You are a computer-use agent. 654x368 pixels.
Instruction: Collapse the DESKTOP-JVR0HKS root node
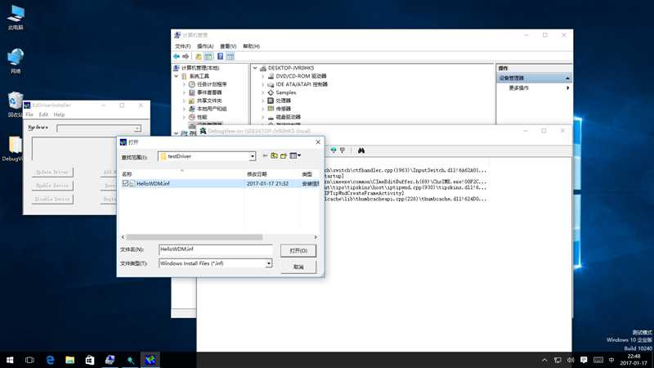coord(255,68)
